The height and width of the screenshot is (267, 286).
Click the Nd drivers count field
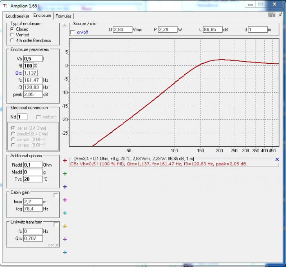22,117
